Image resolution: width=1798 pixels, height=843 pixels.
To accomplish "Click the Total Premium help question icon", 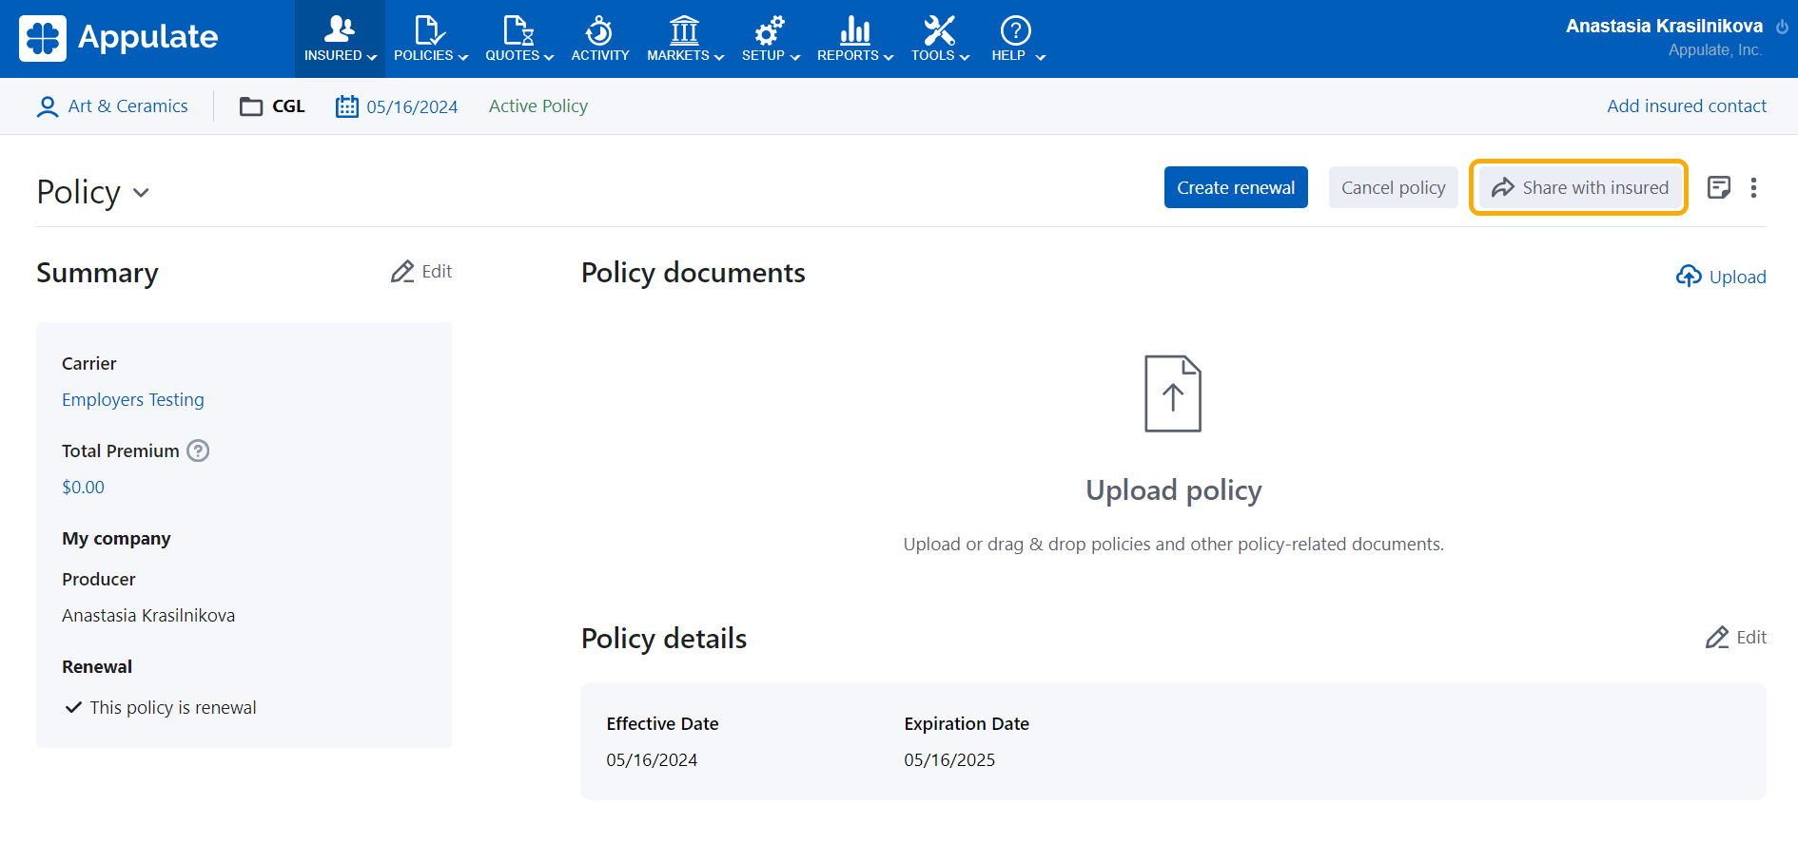I will pyautogui.click(x=198, y=450).
